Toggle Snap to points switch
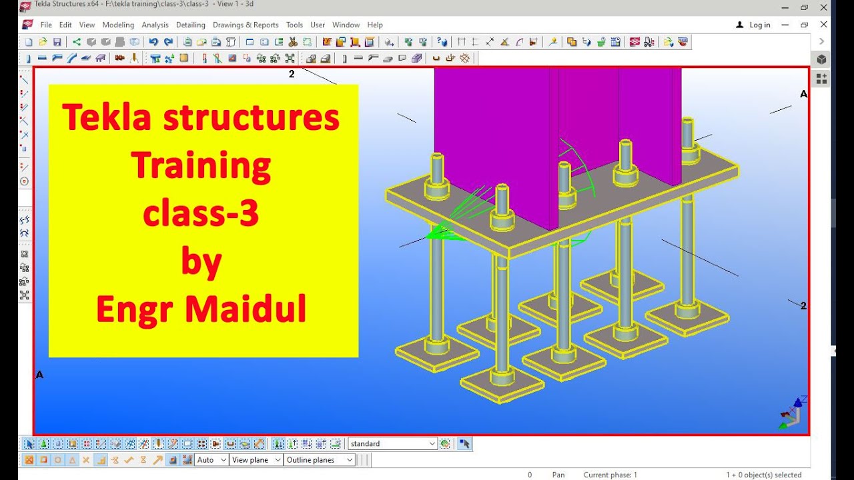This screenshot has width=854, height=480. pyautogui.click(x=29, y=459)
